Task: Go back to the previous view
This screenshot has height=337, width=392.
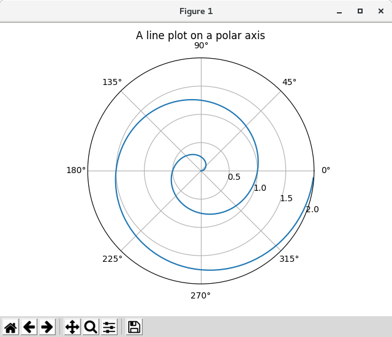Action: pyautogui.click(x=29, y=327)
